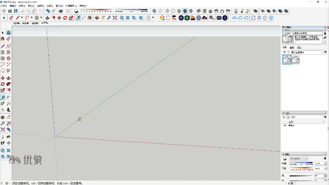Select the arrow Select tool
This screenshot has width=329, height=185.
tap(4, 18)
